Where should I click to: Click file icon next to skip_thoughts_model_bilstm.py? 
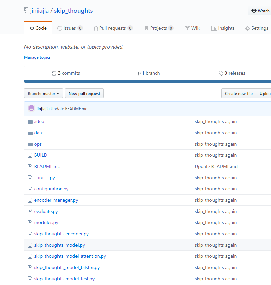pyautogui.click(x=30, y=268)
